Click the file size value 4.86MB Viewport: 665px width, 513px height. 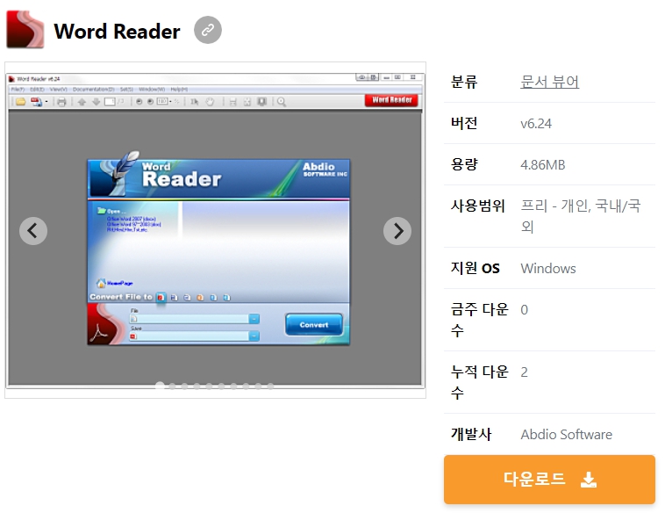543,165
